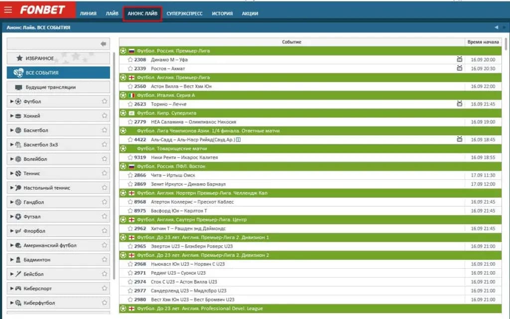Select the АНОНС ЛАЙВ tab
Image resolution: width=510 pixels, height=319 pixels.
142,13
